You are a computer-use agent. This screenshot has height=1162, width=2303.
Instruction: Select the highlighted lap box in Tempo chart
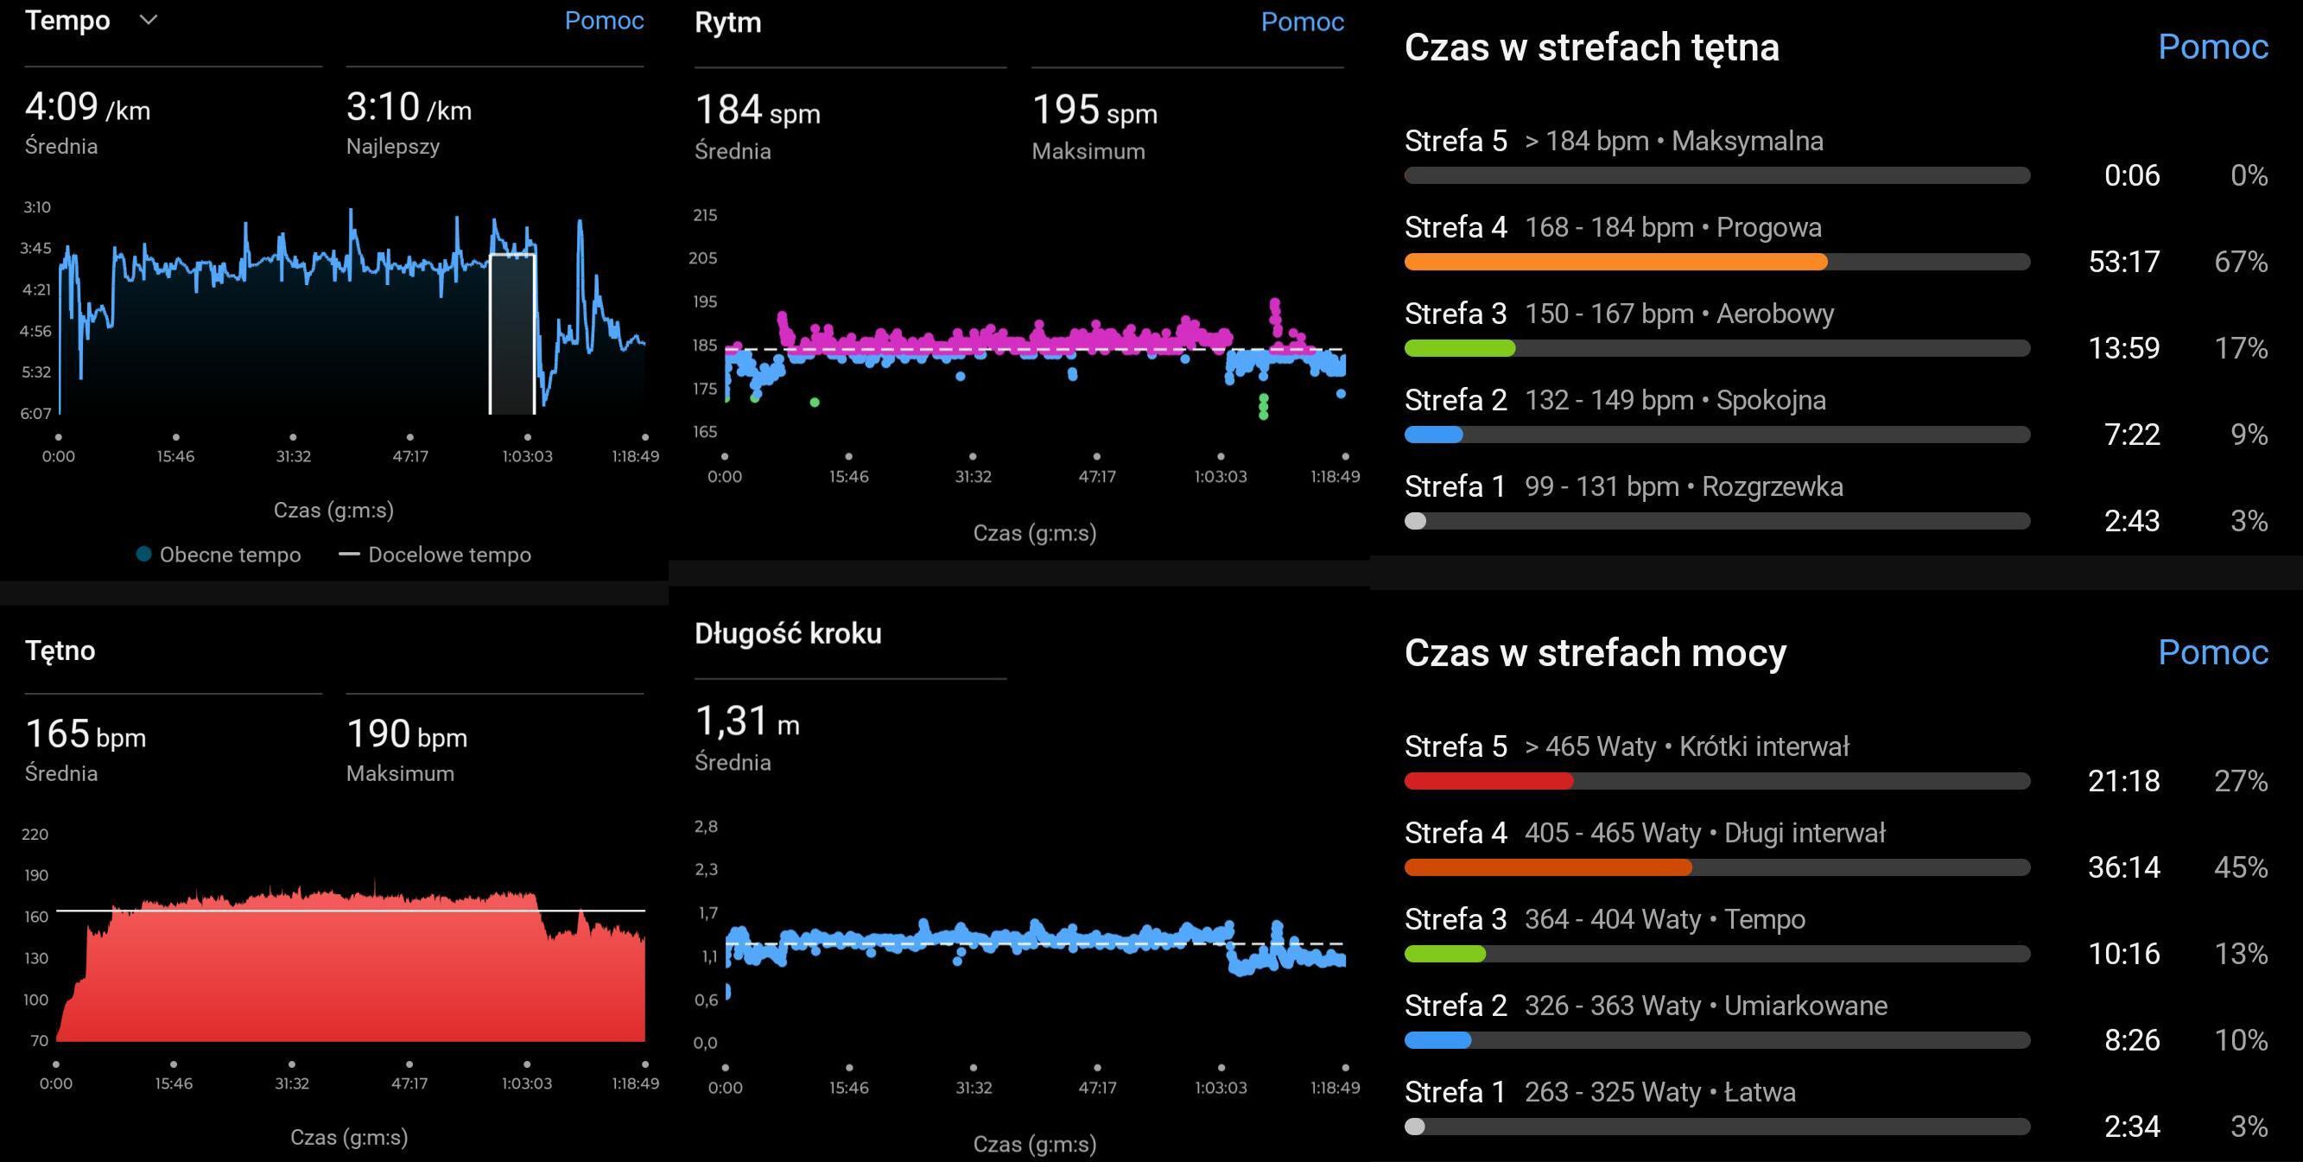pos(512,335)
